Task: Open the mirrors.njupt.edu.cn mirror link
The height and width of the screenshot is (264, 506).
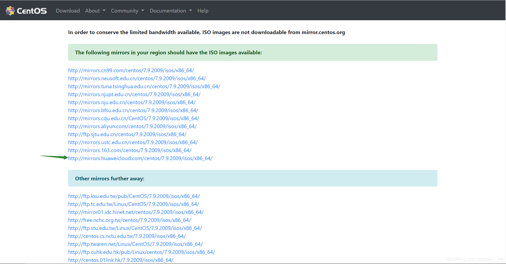Action: [x=134, y=94]
